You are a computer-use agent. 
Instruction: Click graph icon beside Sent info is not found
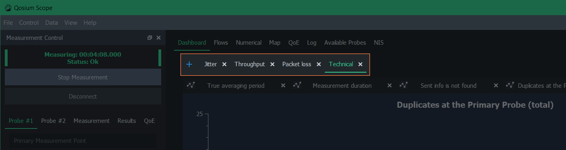404,85
